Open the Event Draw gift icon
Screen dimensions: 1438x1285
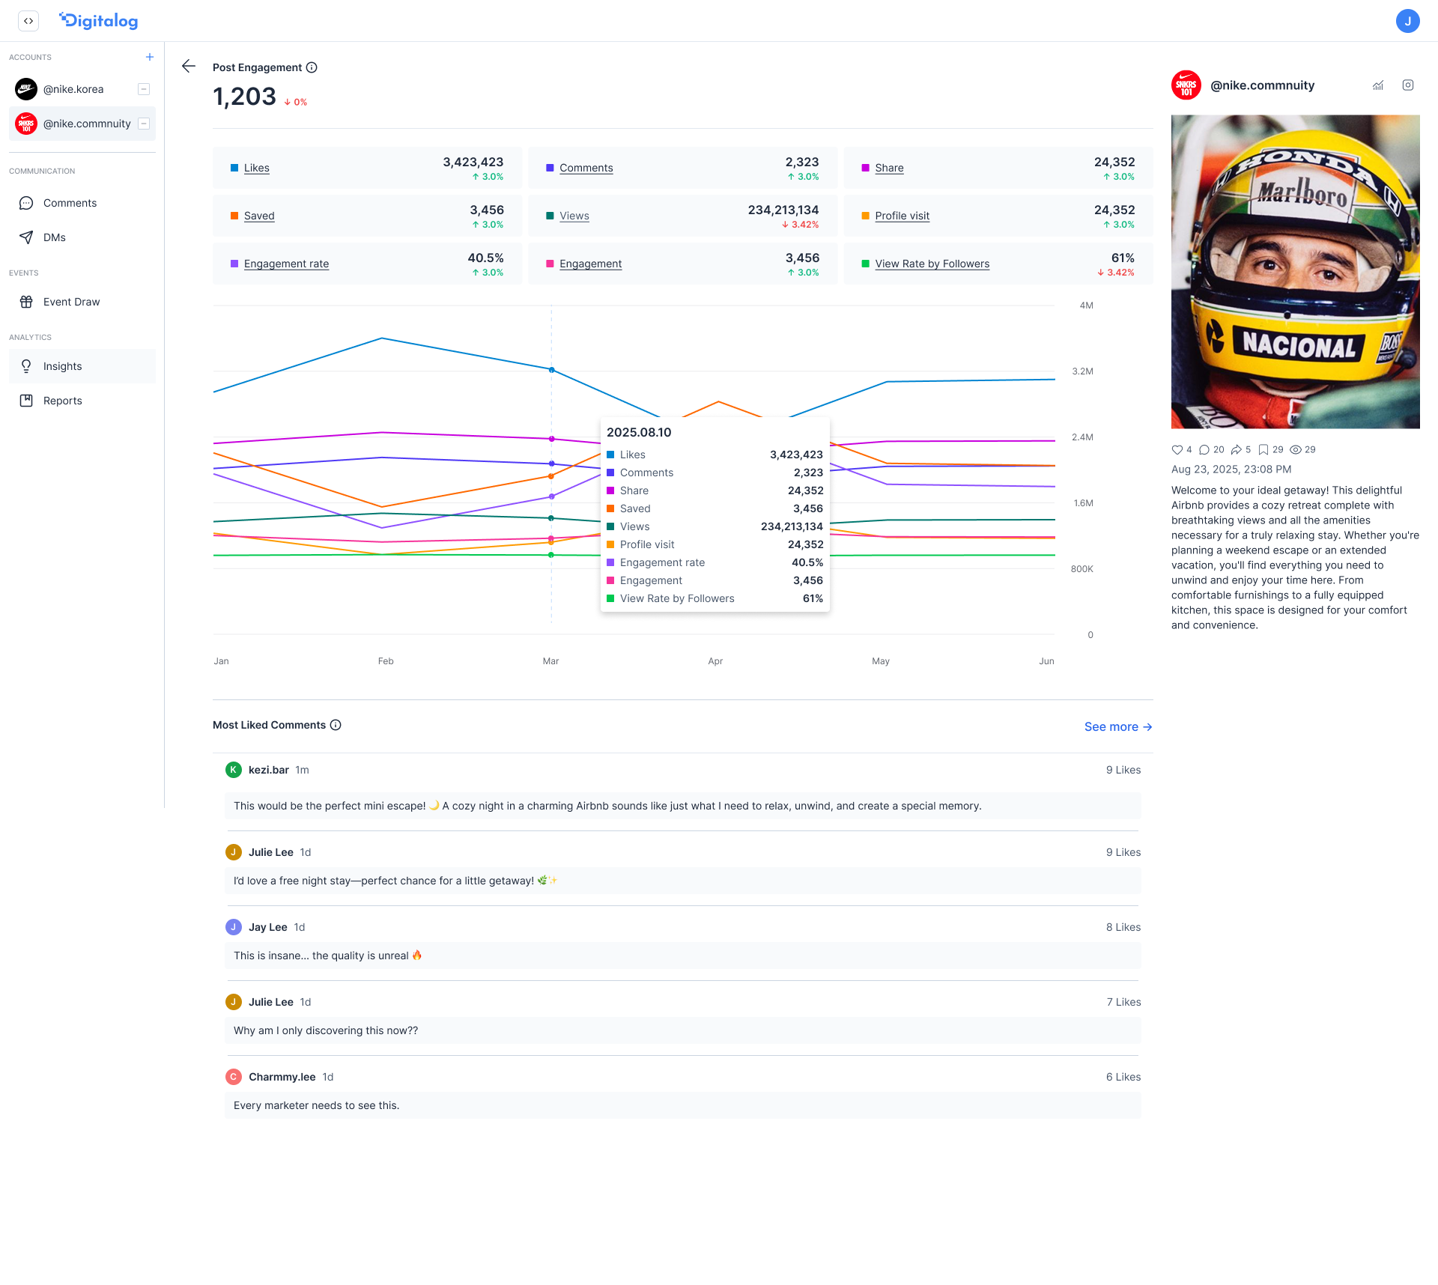tap(26, 301)
